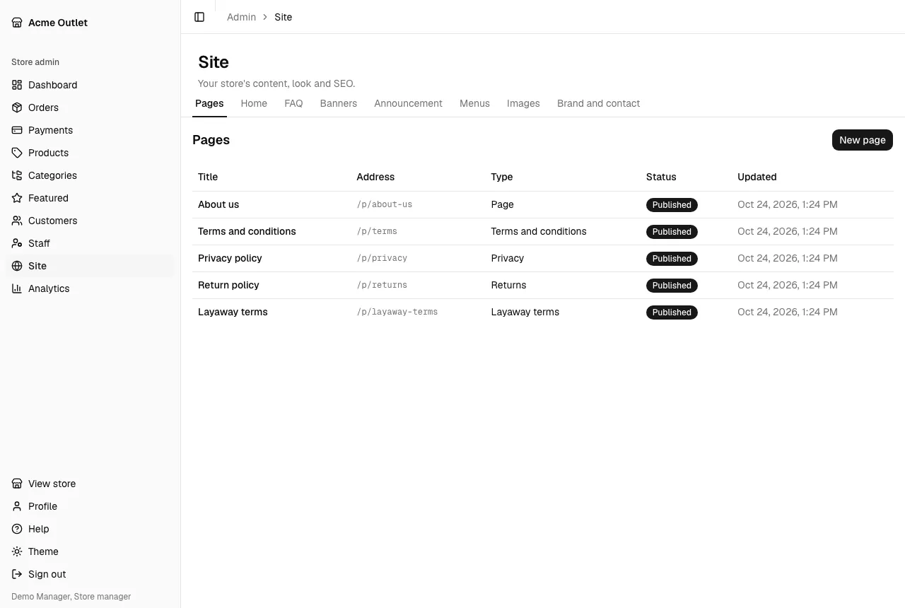Screen dimensions: 905x608
Task: Click the Sign out arrow icon
Action: pyautogui.click(x=17, y=574)
